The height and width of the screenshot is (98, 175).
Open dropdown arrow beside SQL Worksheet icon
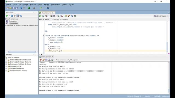pyautogui.click(x=43, y=8)
